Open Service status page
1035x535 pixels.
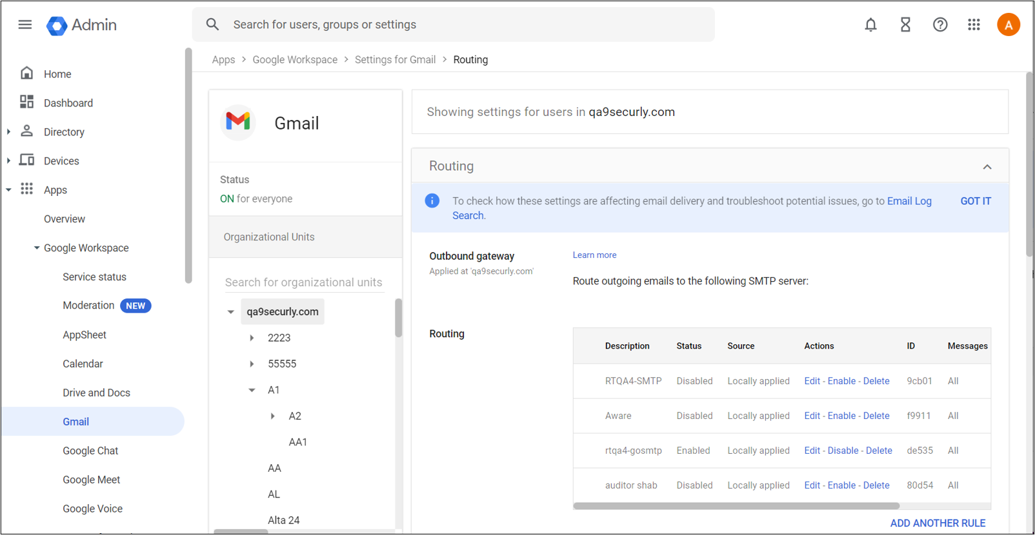[x=94, y=277]
